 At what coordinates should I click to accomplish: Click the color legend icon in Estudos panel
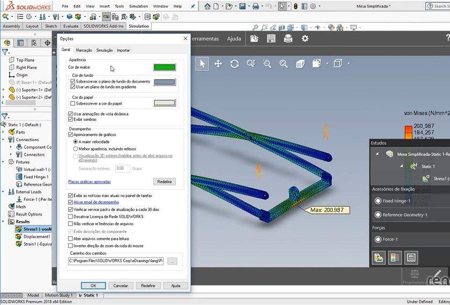point(395,257)
